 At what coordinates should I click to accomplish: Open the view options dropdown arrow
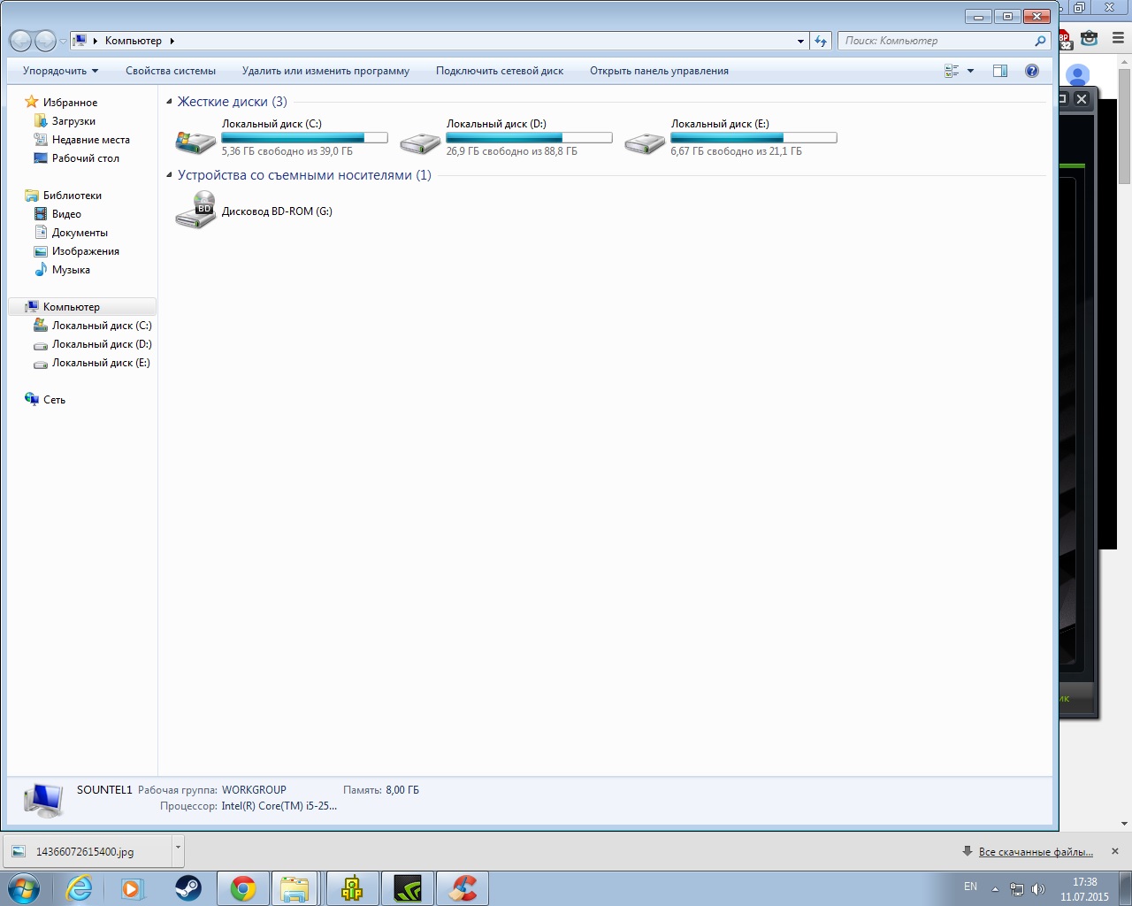970,71
